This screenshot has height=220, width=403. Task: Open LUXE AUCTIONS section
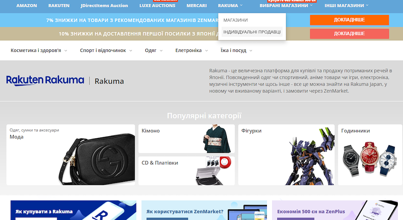tap(157, 6)
